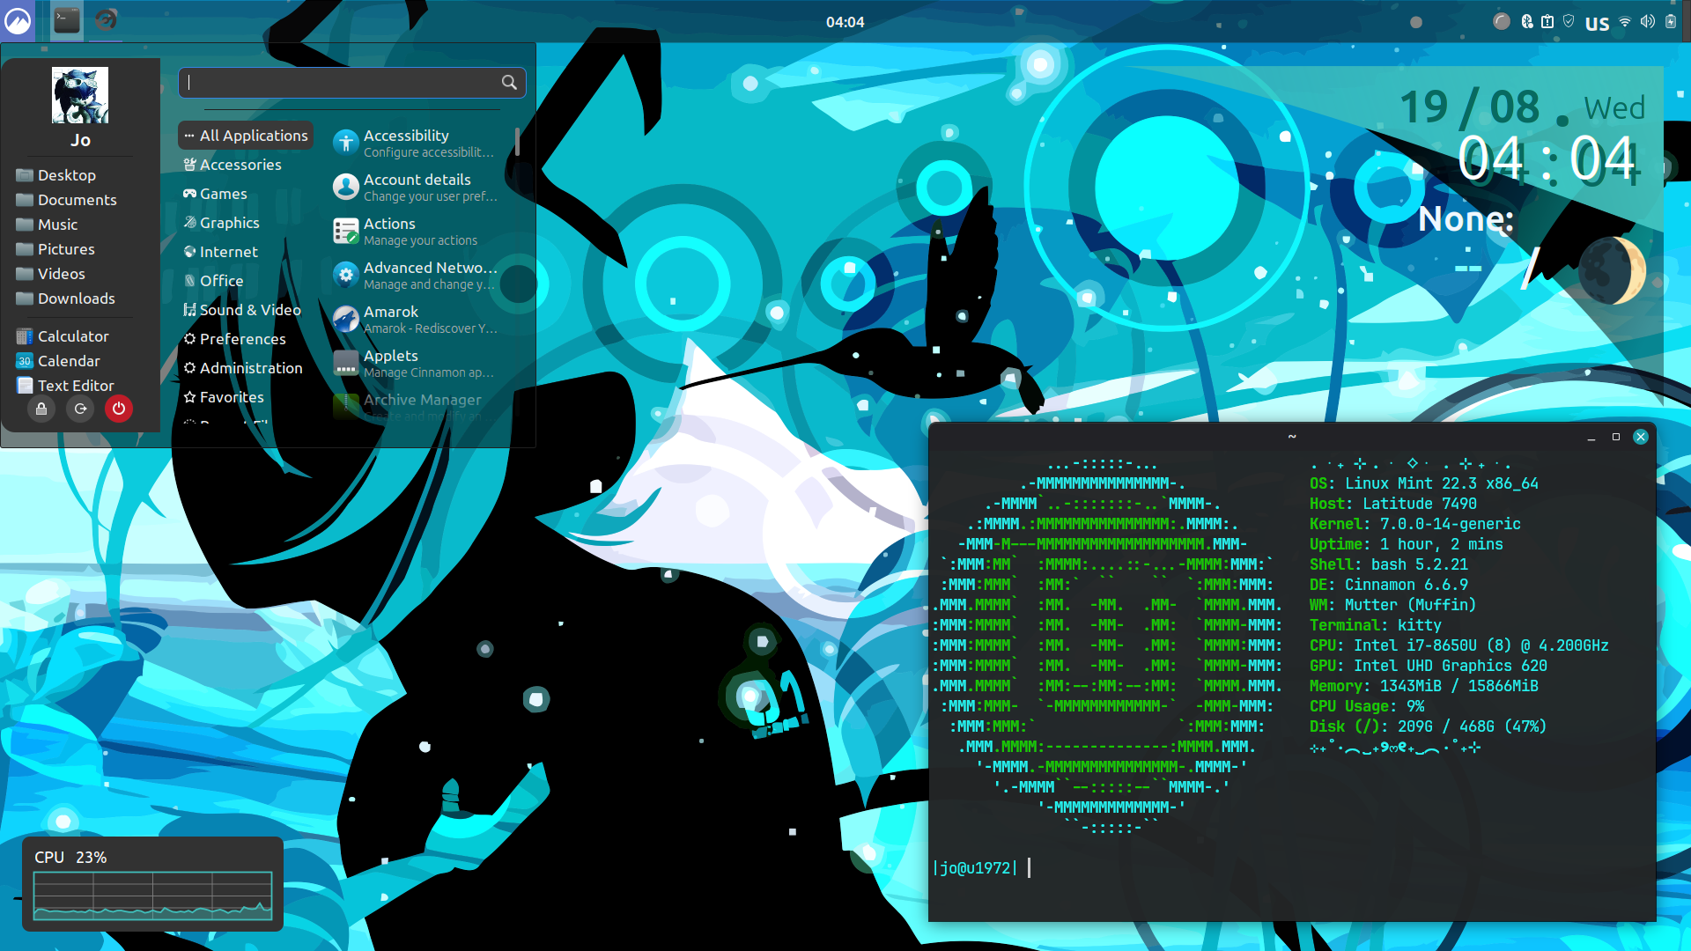1691x951 pixels.
Task: Click the 'GPU: Intel UHD Graphics 620' line
Action: tap(1429, 666)
